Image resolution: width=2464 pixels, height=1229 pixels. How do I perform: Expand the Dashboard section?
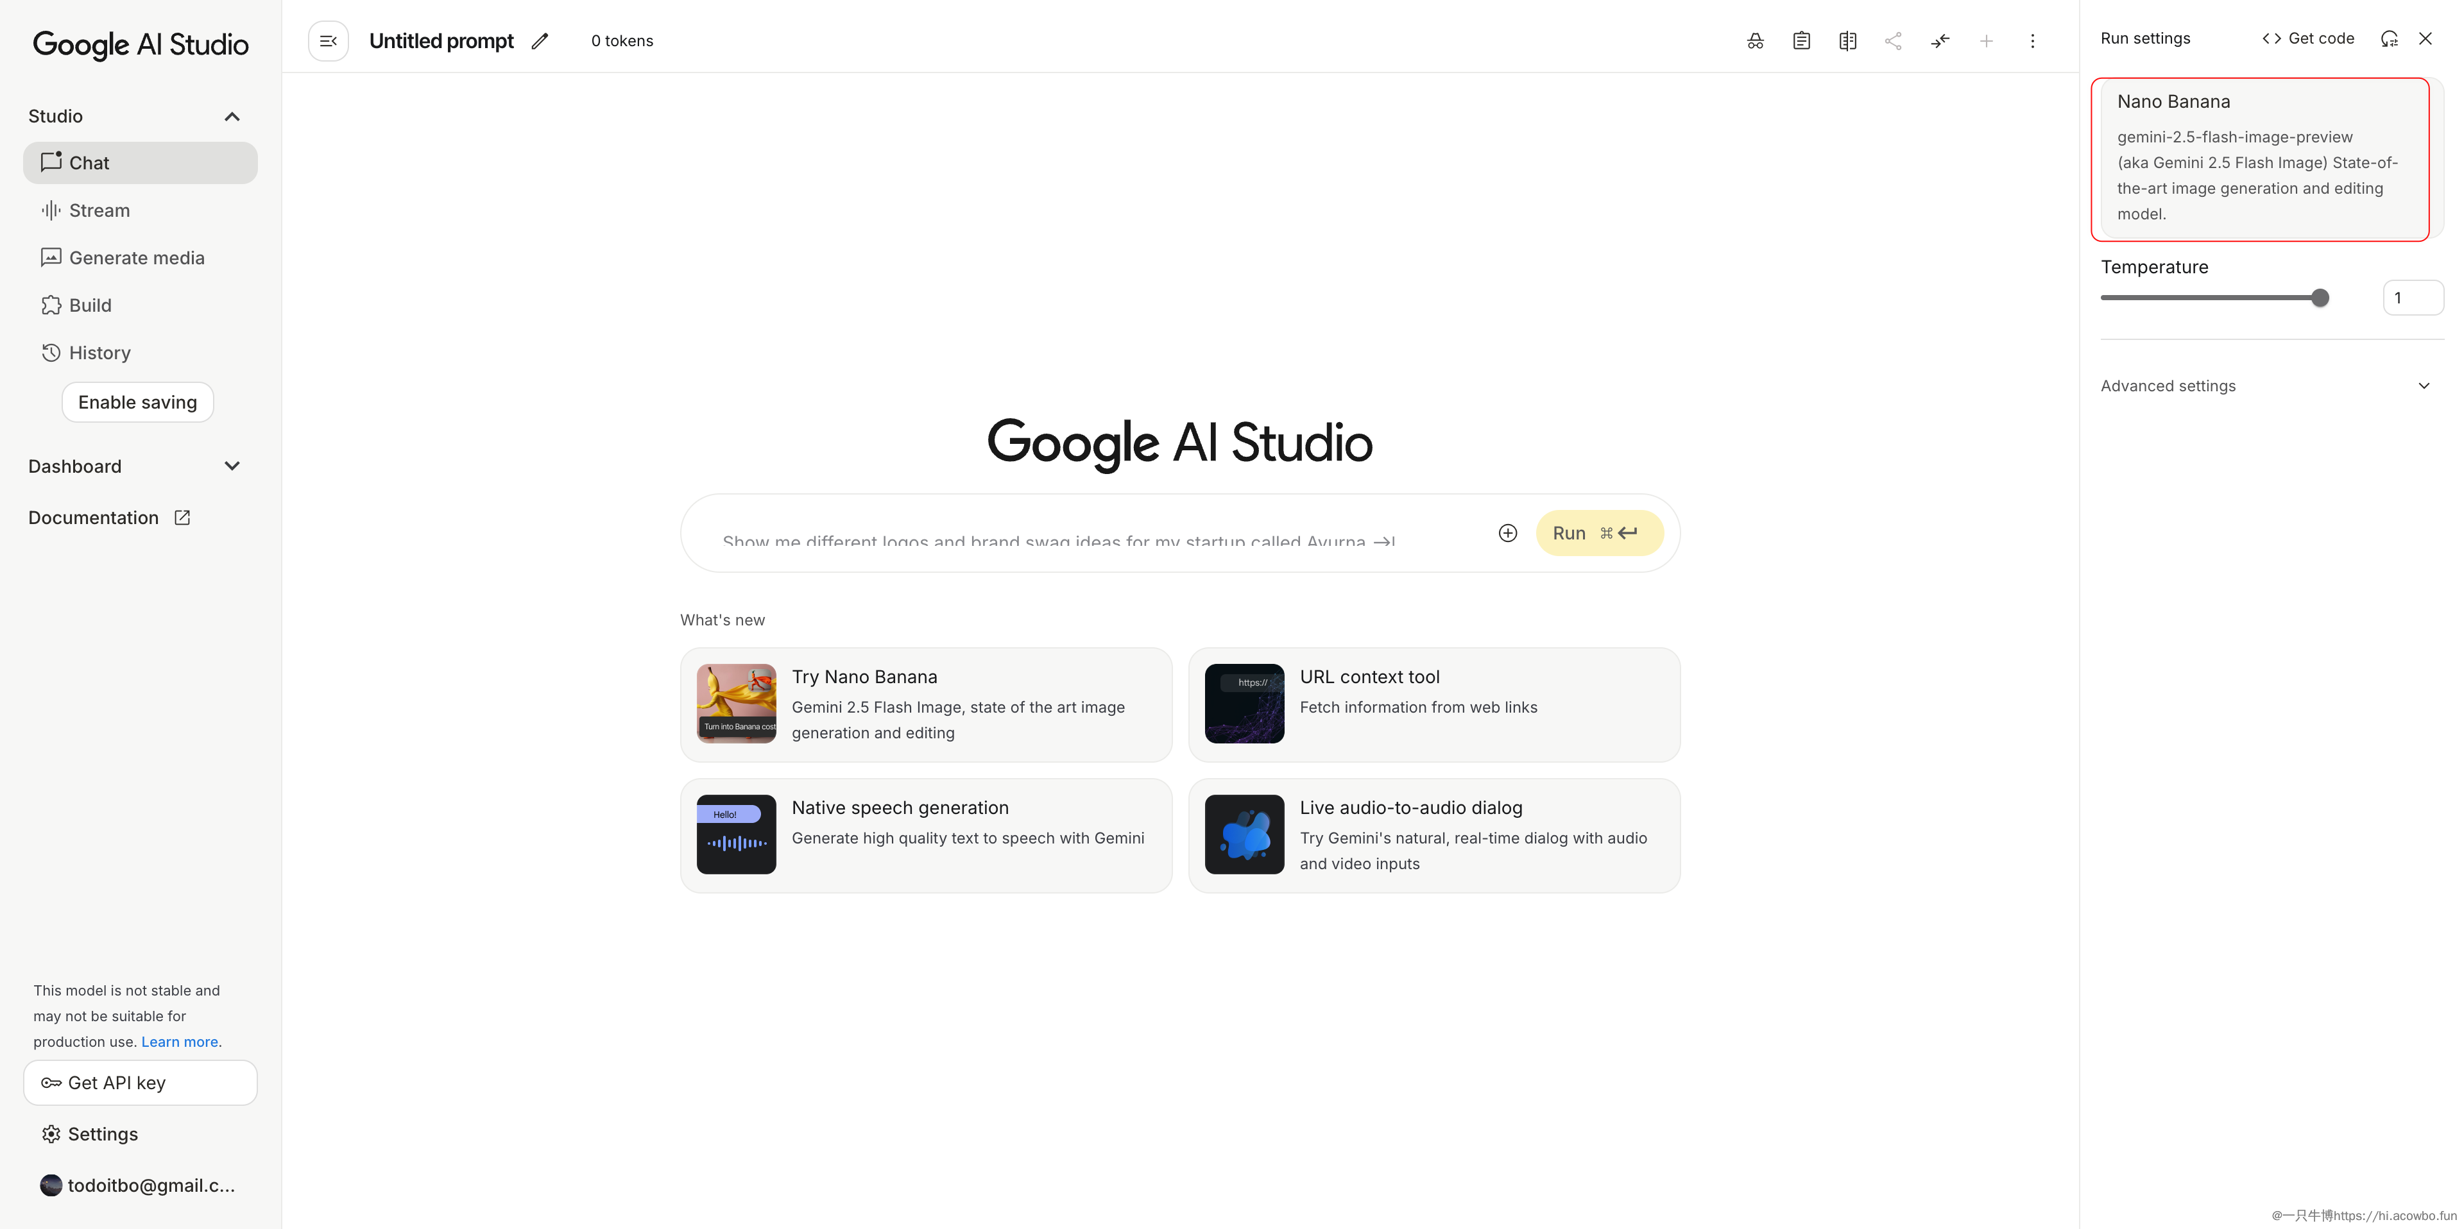pos(232,466)
